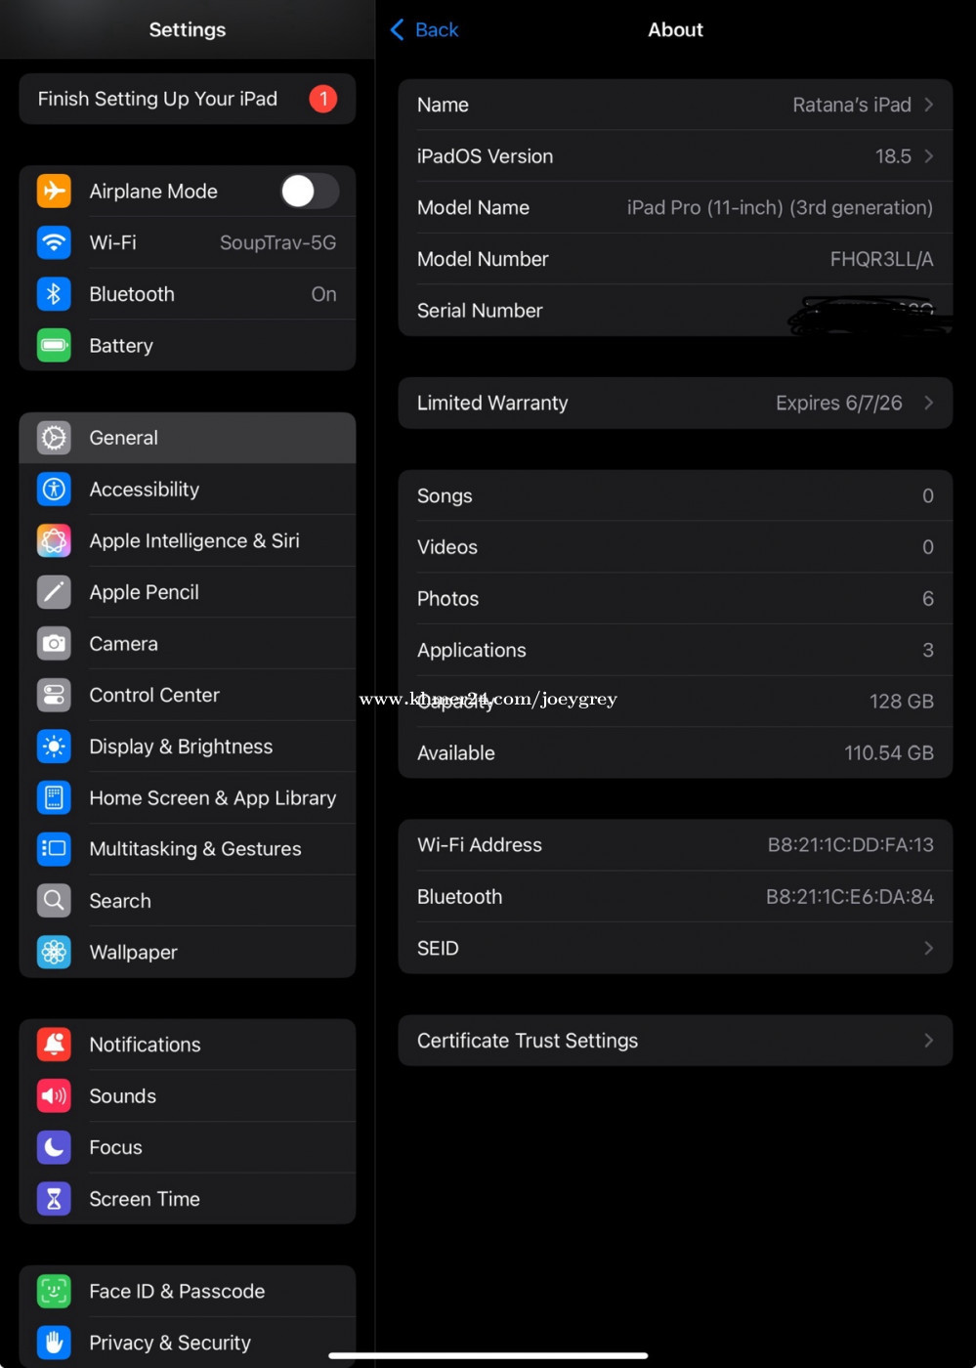Choose Control Center menu label
The height and width of the screenshot is (1368, 976).
(154, 695)
